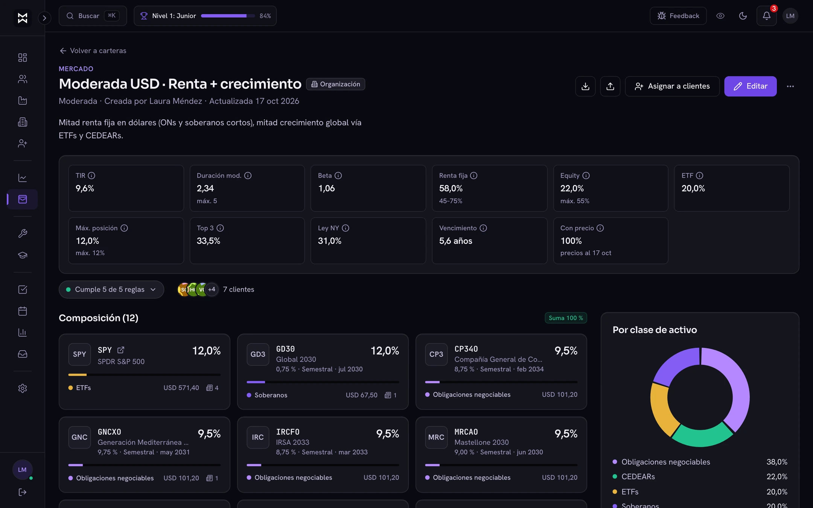The width and height of the screenshot is (813, 508).
Task: Click the TIR info icon
Action: pyautogui.click(x=91, y=175)
